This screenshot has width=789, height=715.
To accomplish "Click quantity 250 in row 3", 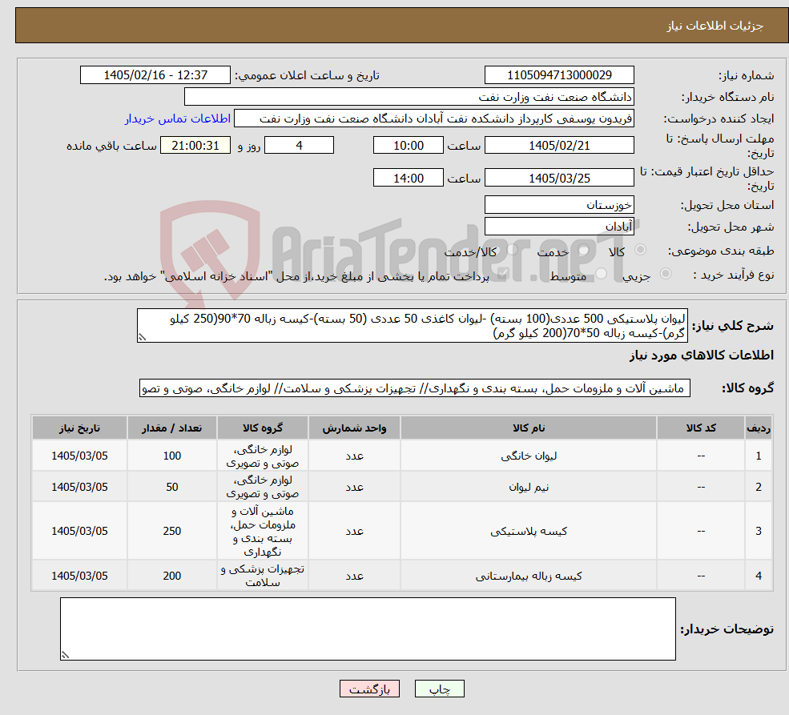I will click(171, 531).
